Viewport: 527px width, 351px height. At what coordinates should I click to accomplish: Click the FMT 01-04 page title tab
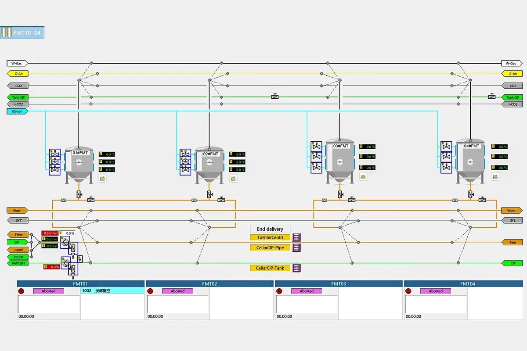(22, 33)
